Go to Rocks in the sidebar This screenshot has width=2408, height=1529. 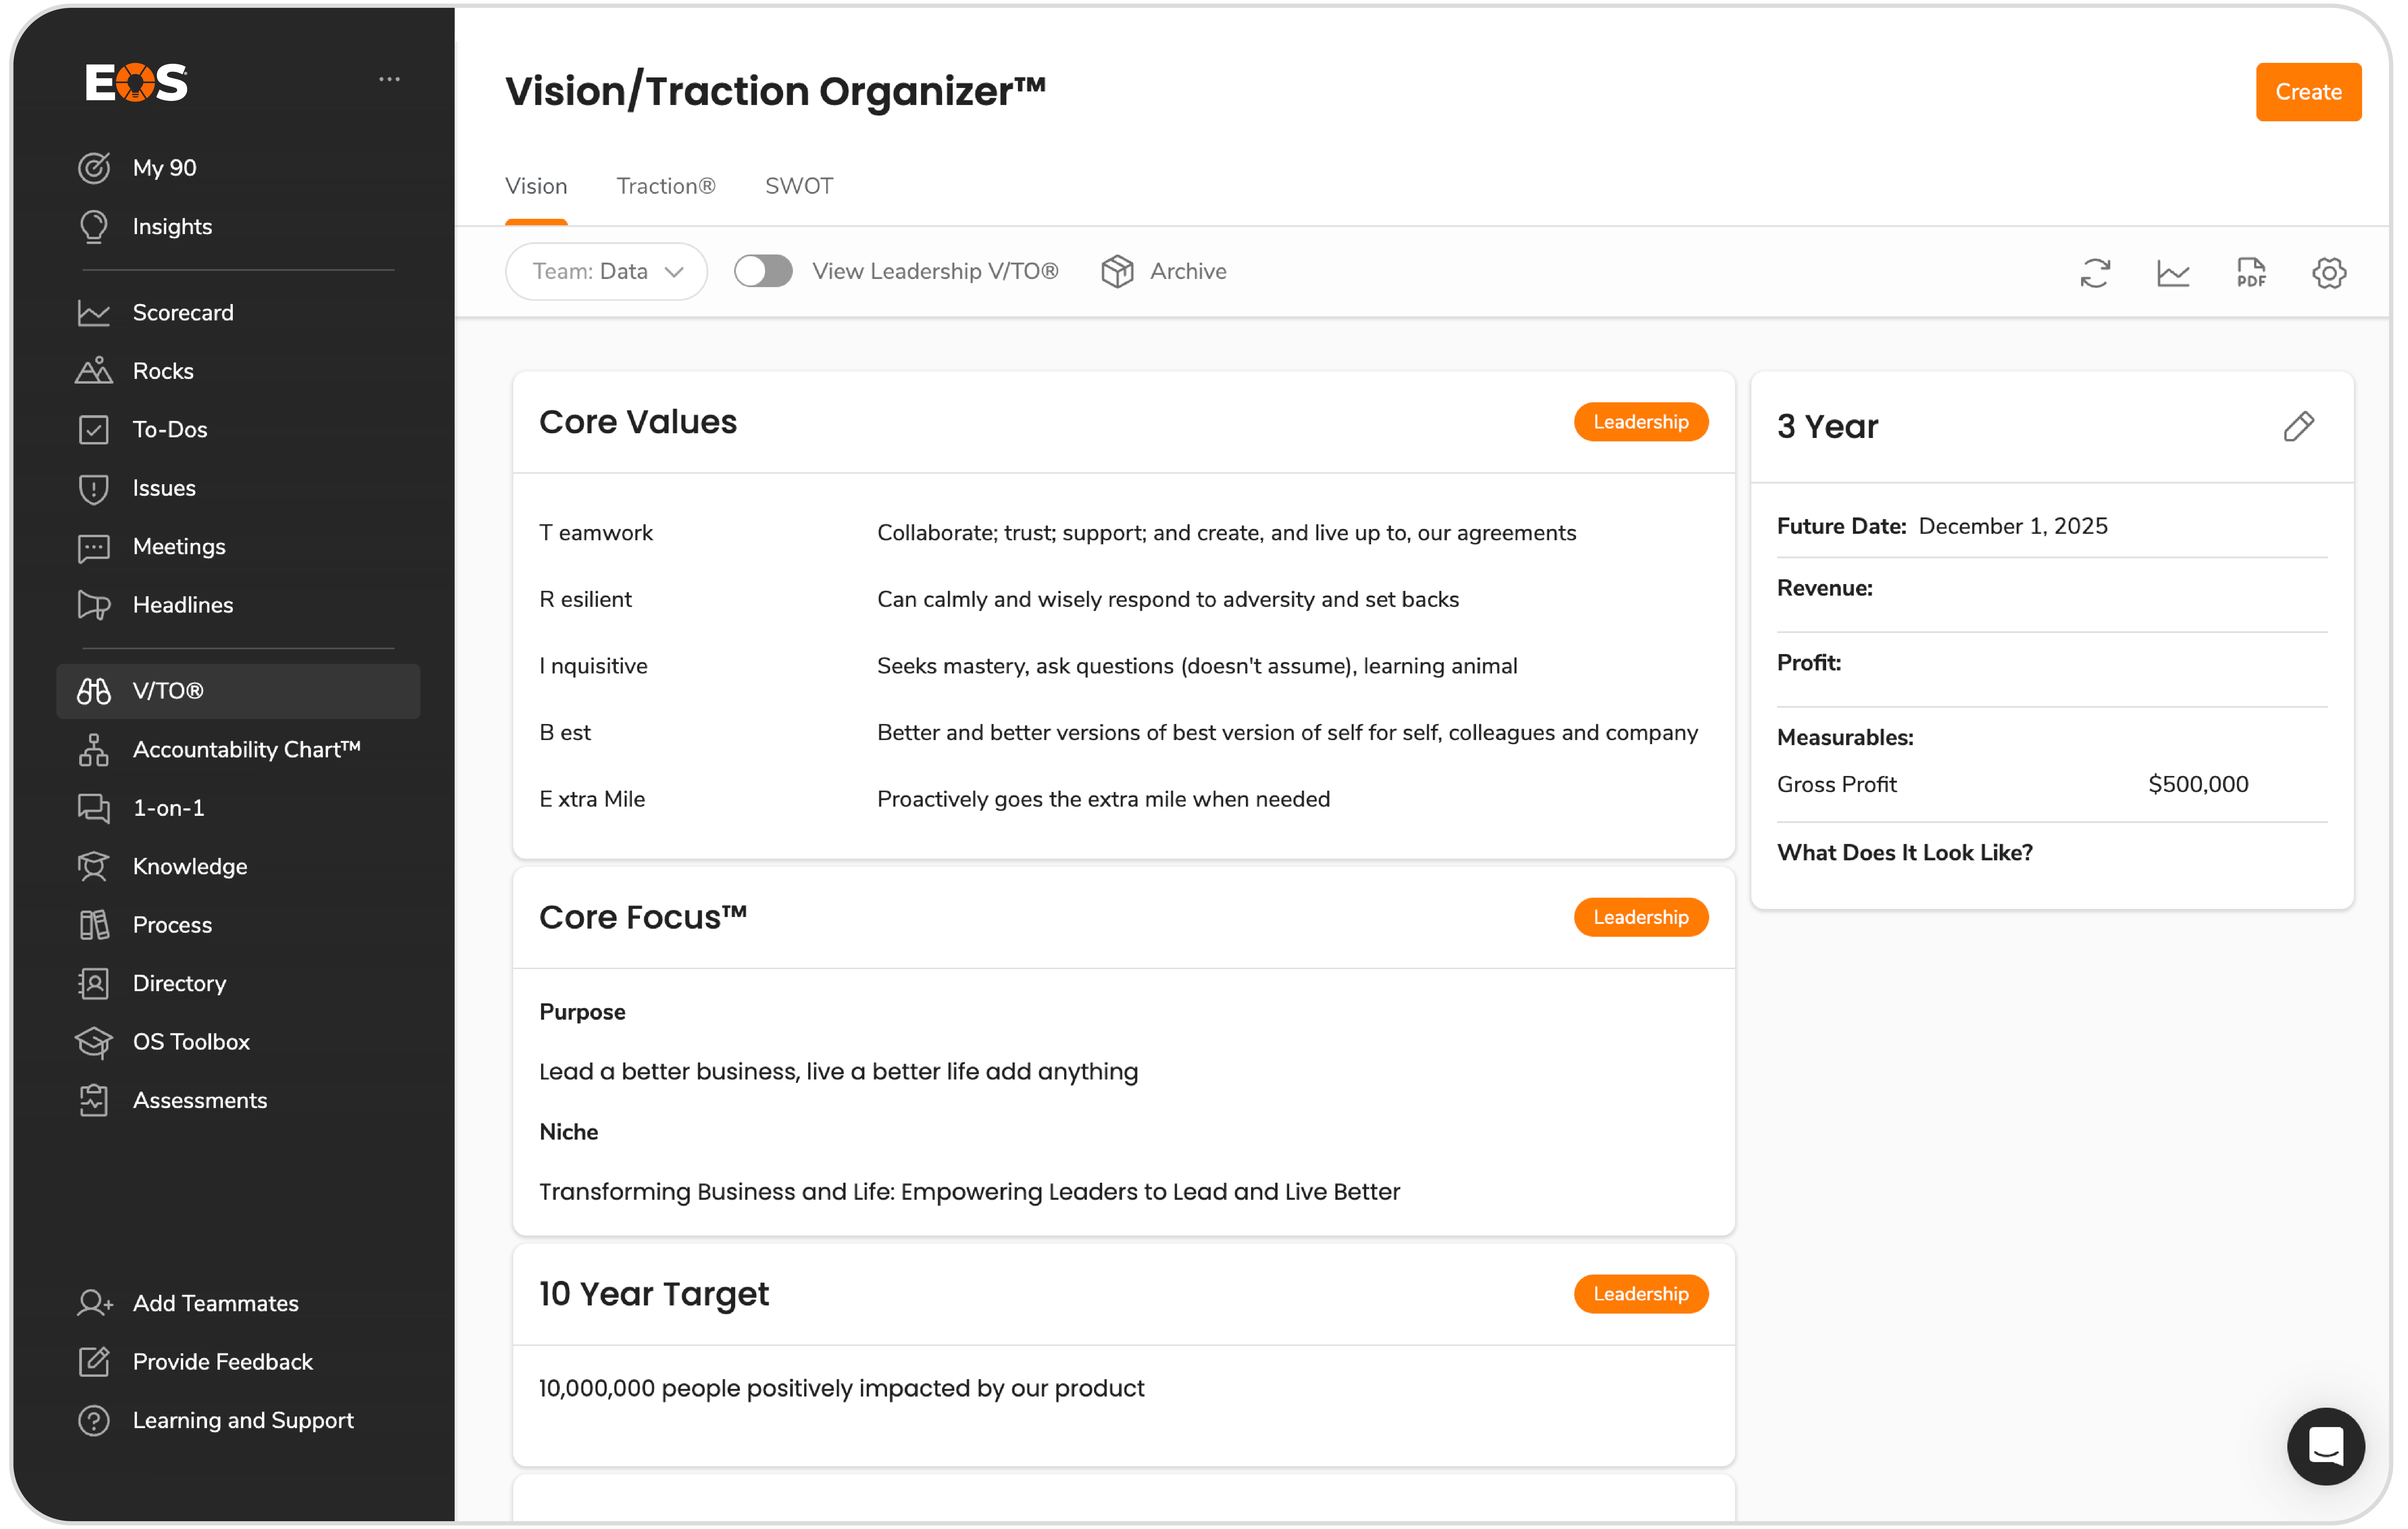coord(163,371)
